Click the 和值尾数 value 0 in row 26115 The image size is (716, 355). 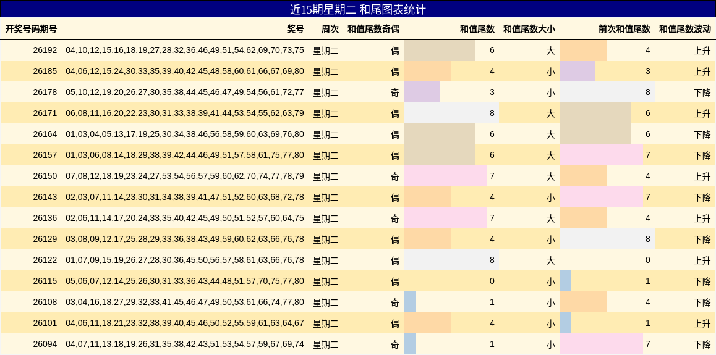tap(492, 281)
